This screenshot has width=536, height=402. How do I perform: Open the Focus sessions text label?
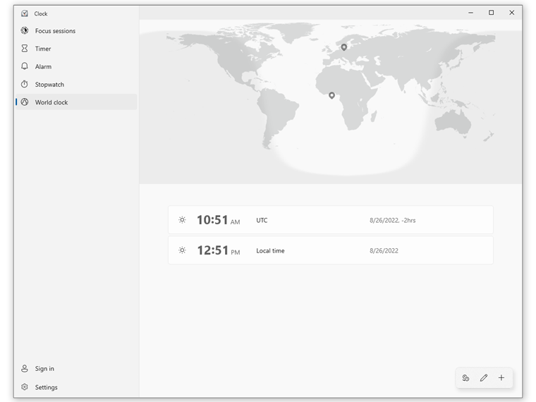(x=55, y=31)
